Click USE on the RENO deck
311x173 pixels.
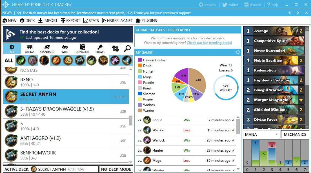[x=123, y=82]
